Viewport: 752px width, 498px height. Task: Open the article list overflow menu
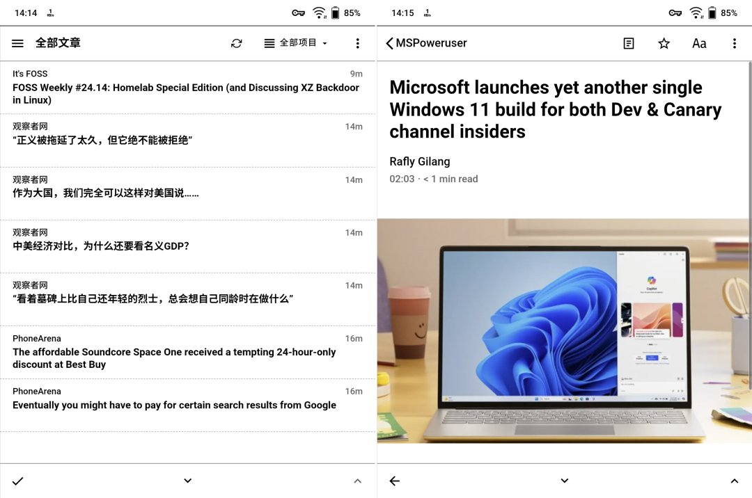pos(357,44)
